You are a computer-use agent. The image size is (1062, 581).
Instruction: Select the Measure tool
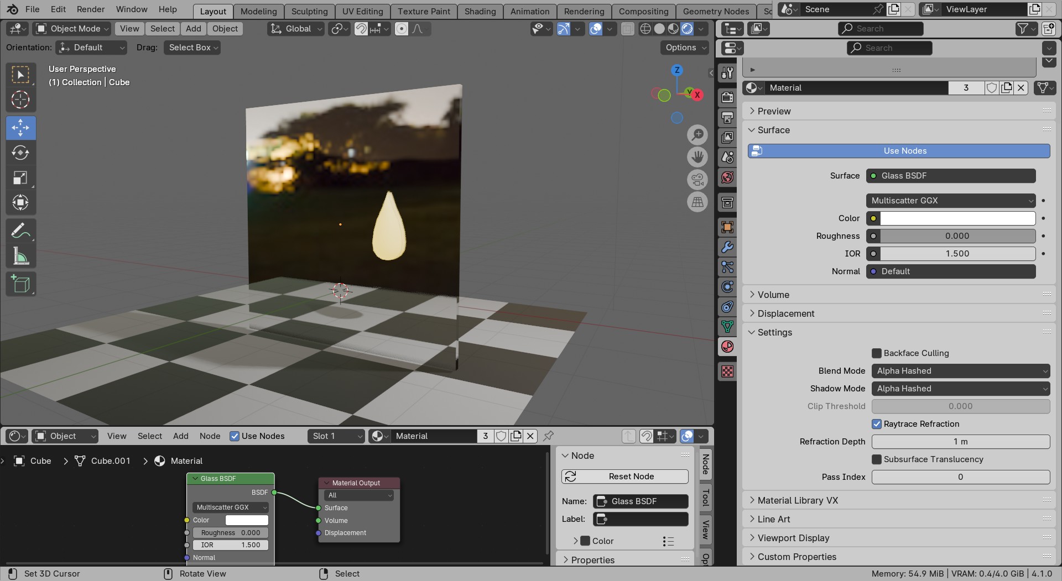(20, 256)
